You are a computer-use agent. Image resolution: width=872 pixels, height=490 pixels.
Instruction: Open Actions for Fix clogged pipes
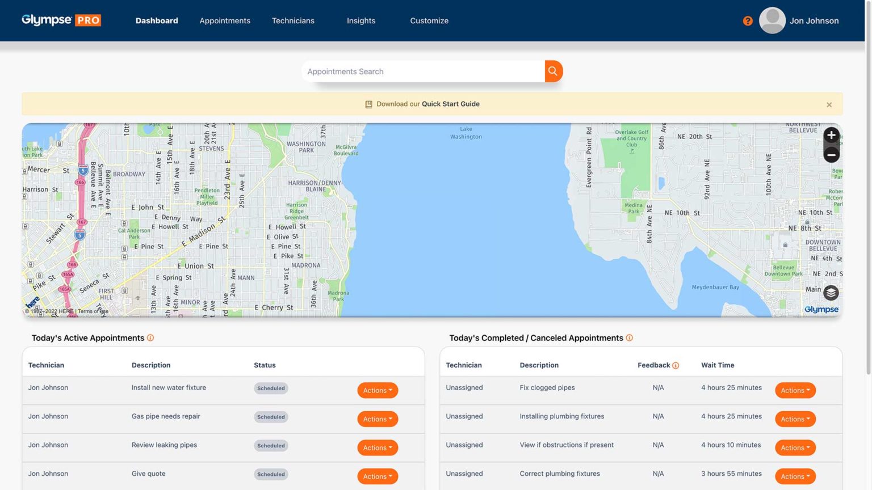[x=795, y=390]
